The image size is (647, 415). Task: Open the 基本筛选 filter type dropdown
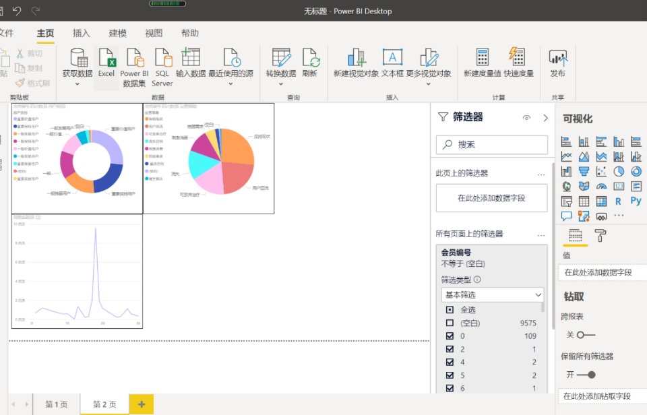click(492, 294)
